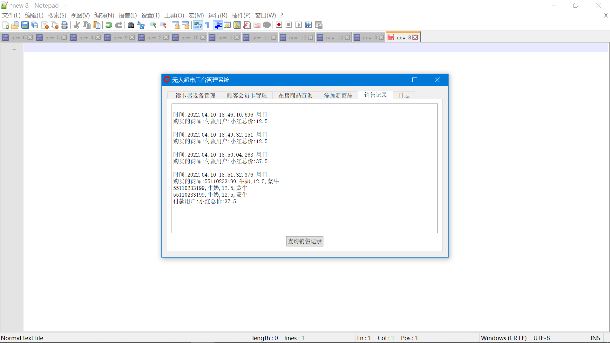Open the 文件(F) menu
Viewport: 610px width, 343px height.
(11, 15)
